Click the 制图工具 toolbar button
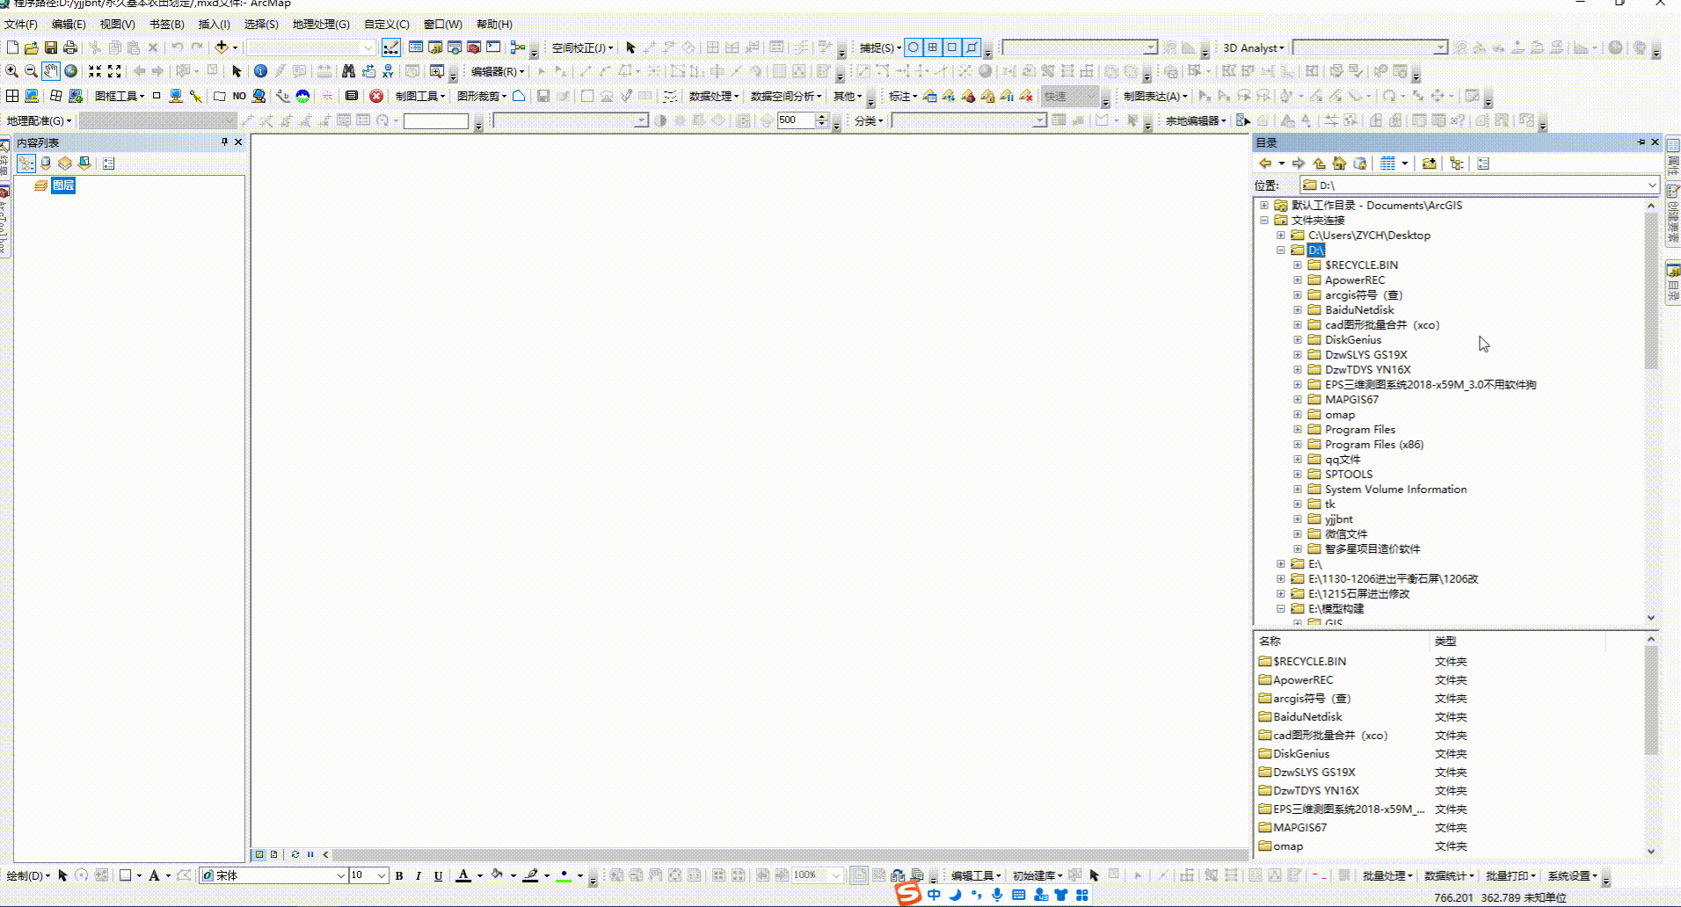This screenshot has width=1681, height=907. click(x=419, y=97)
